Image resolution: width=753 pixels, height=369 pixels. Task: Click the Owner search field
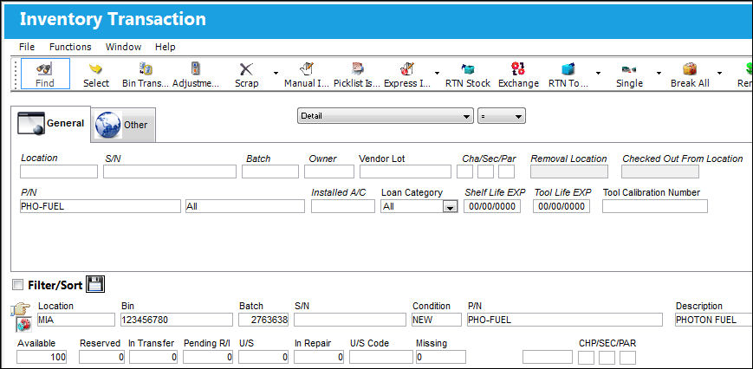pyautogui.click(x=329, y=172)
